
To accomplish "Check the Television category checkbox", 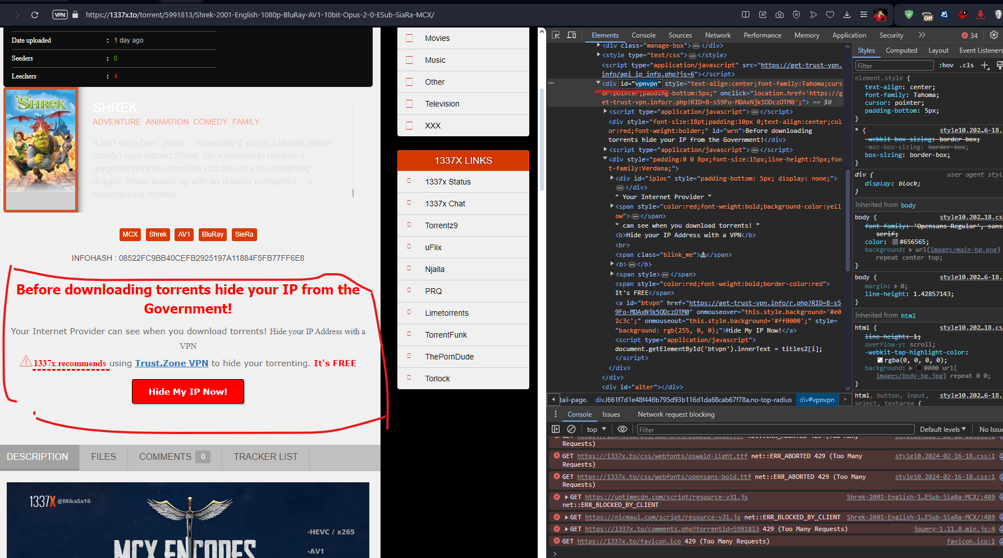I will click(409, 103).
